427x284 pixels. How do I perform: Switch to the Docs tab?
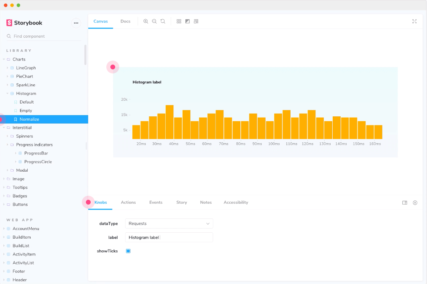tap(125, 21)
